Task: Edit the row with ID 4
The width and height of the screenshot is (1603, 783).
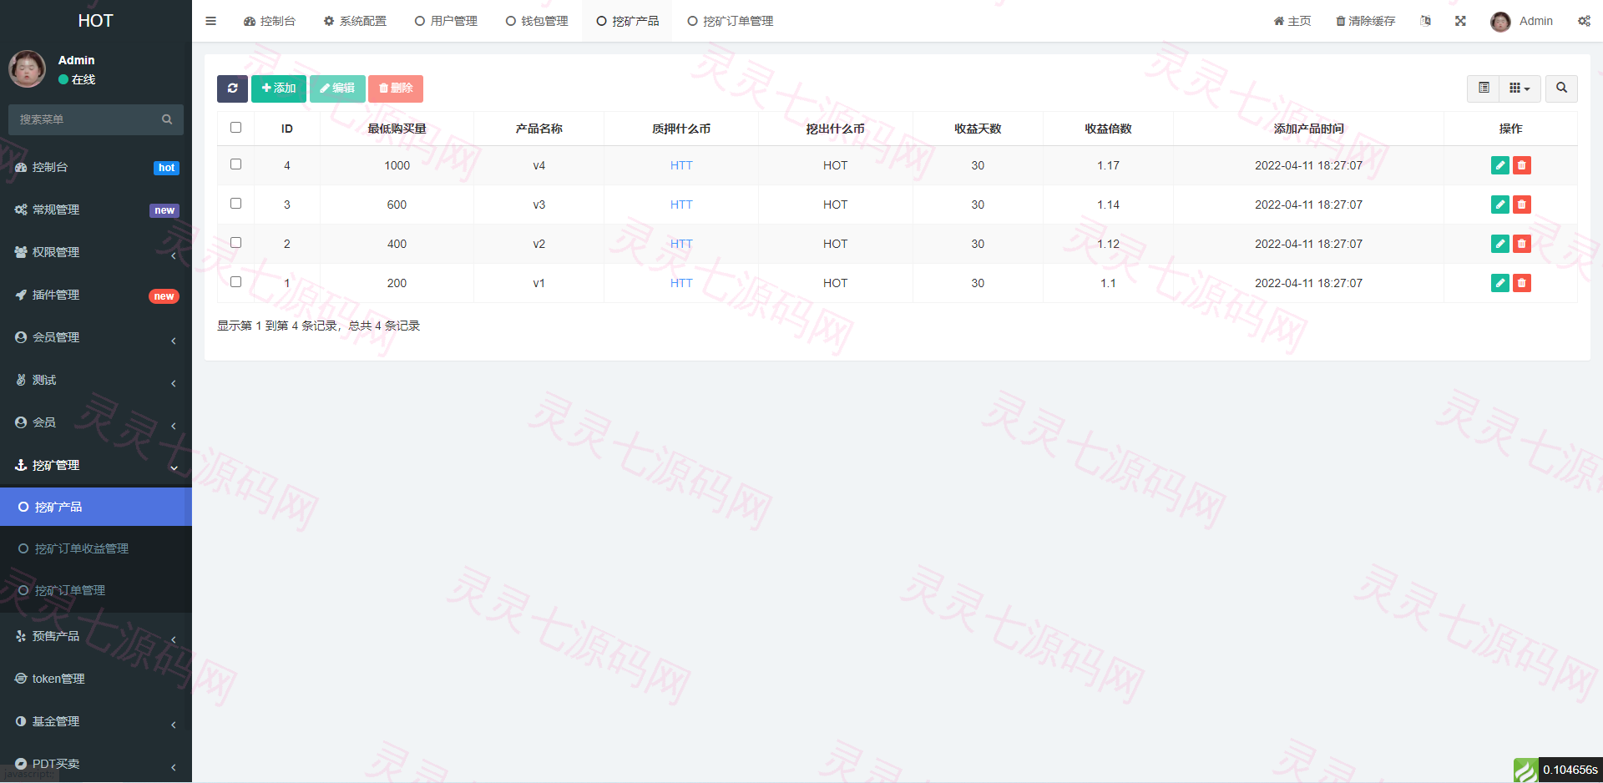Action: point(1500,165)
